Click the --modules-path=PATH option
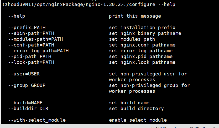The width and height of the screenshot is (219, 128). tap(35, 39)
